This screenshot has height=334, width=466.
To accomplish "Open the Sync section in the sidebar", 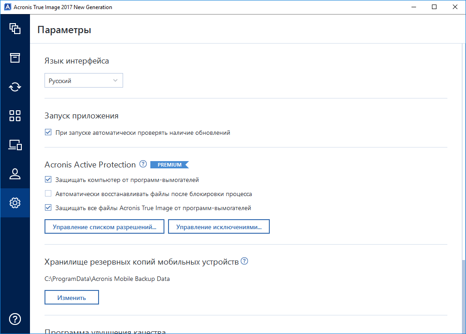I will pyautogui.click(x=15, y=87).
